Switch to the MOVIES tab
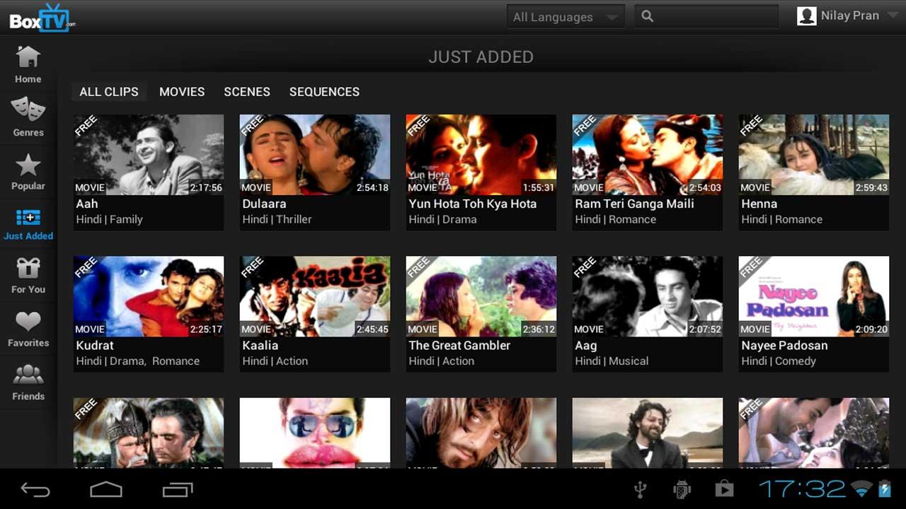This screenshot has width=906, height=509. [182, 92]
